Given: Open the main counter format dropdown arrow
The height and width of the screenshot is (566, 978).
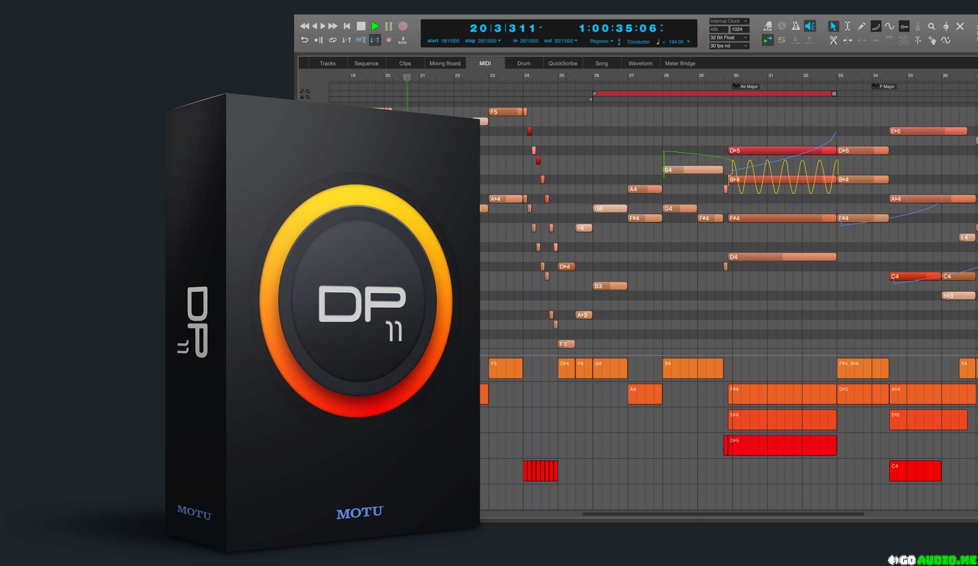Looking at the screenshot, I should pyautogui.click(x=541, y=28).
